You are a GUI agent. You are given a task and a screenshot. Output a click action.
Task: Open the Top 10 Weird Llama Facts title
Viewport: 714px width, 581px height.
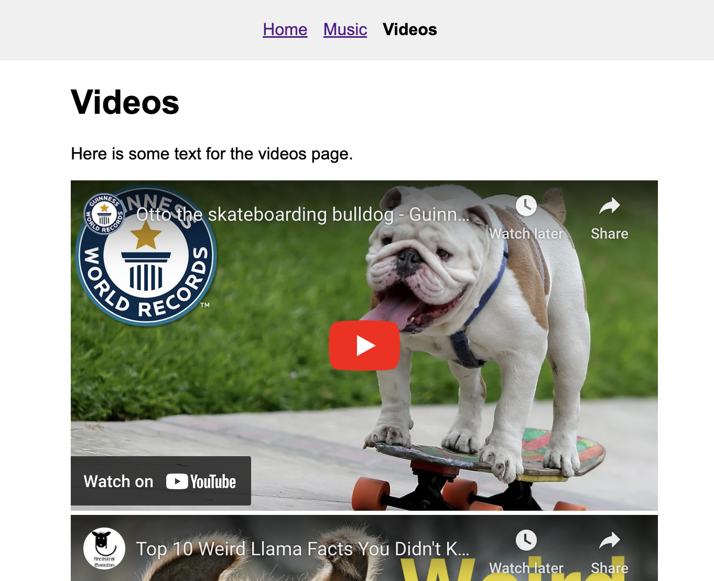tap(302, 549)
